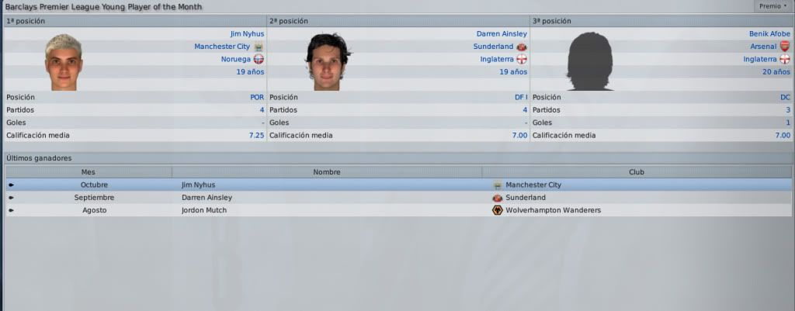Expand the Septiembre row arrow
This screenshot has height=311, width=795.
pyautogui.click(x=11, y=198)
